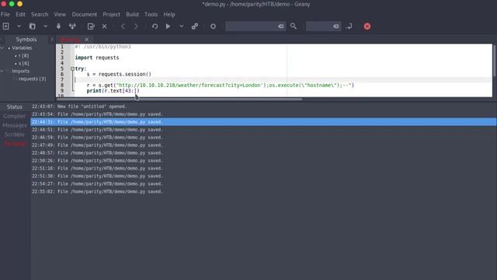Viewport: 497px width, 280px height.
Task: Open the Help menu
Action: (169, 14)
